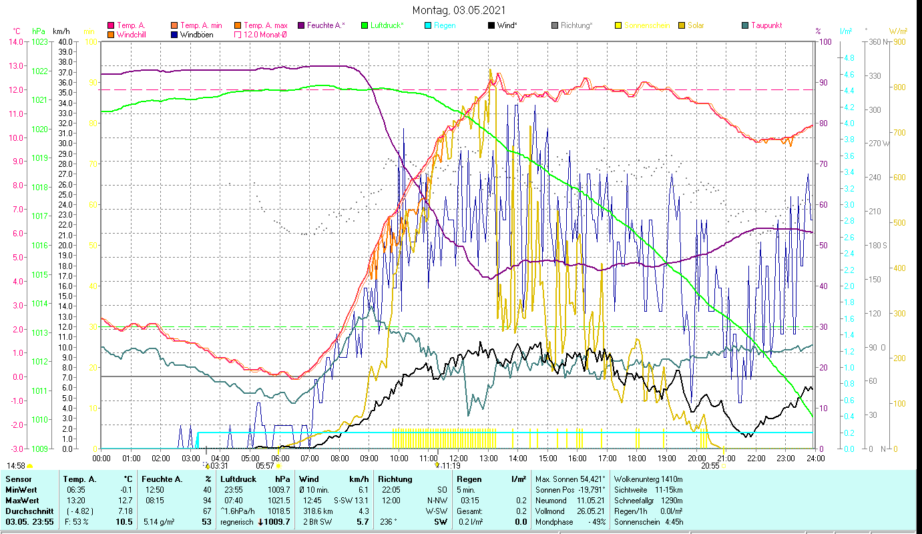Click the yellow icon next to 14:58
The width and height of the screenshot is (922, 534).
click(30, 466)
